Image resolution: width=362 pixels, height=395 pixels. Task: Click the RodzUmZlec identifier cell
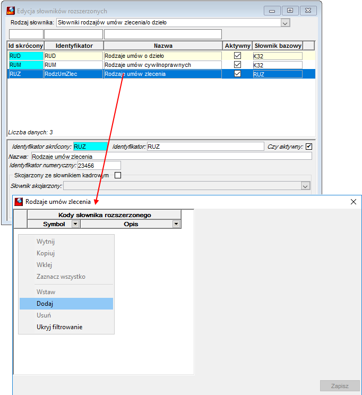pyautogui.click(x=73, y=74)
